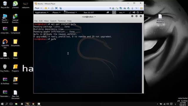
Task: Open the Terminal menu in menu bar
Action: tap(62, 21)
